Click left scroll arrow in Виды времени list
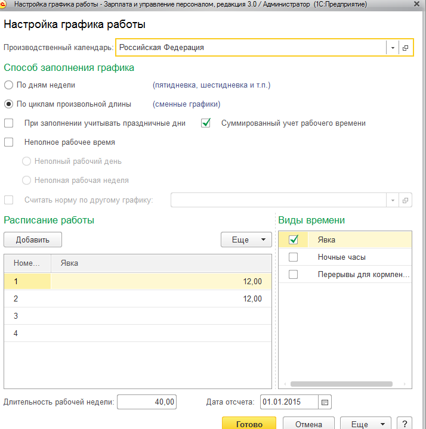 pyautogui.click(x=285, y=384)
